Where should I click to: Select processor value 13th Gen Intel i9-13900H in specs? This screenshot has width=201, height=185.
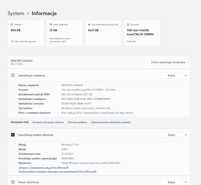[88, 90]
